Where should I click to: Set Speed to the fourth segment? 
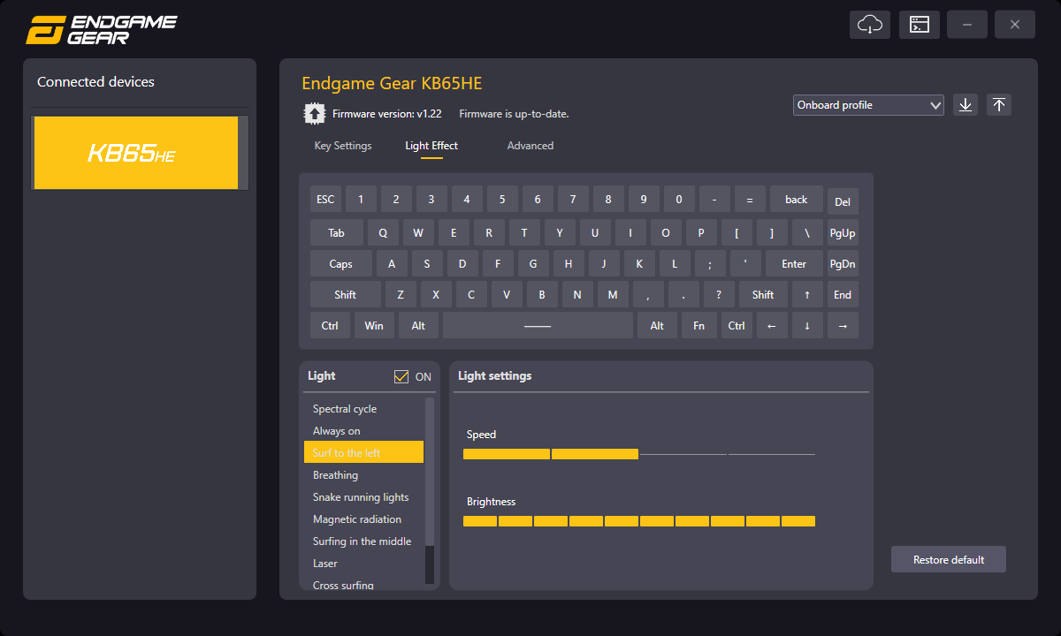click(772, 454)
